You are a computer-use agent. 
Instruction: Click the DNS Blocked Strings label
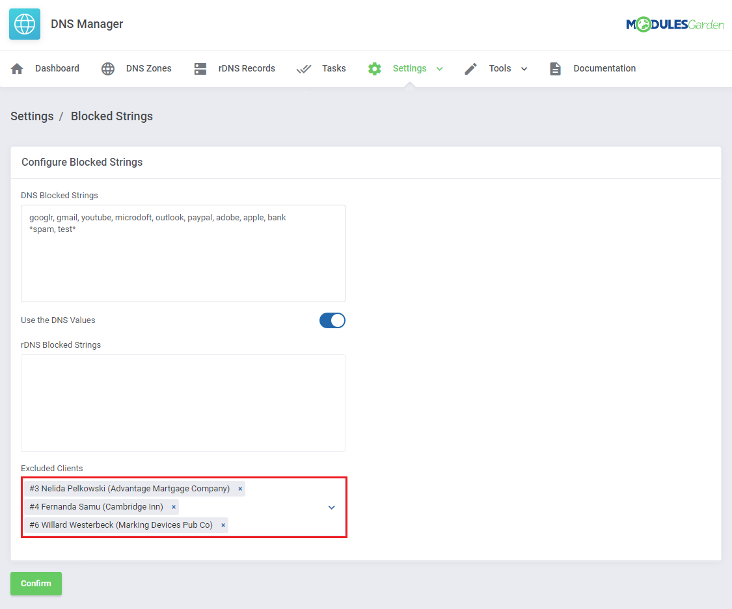coord(59,196)
